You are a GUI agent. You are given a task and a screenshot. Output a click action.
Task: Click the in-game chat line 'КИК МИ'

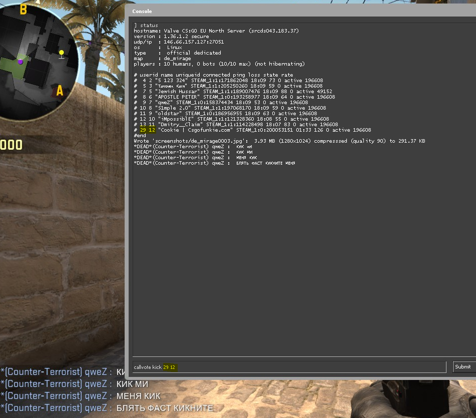74,383
